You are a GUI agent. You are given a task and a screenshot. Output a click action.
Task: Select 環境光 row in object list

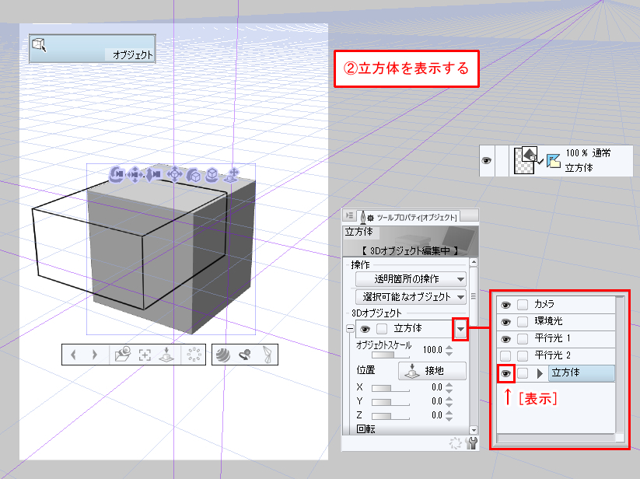555,321
